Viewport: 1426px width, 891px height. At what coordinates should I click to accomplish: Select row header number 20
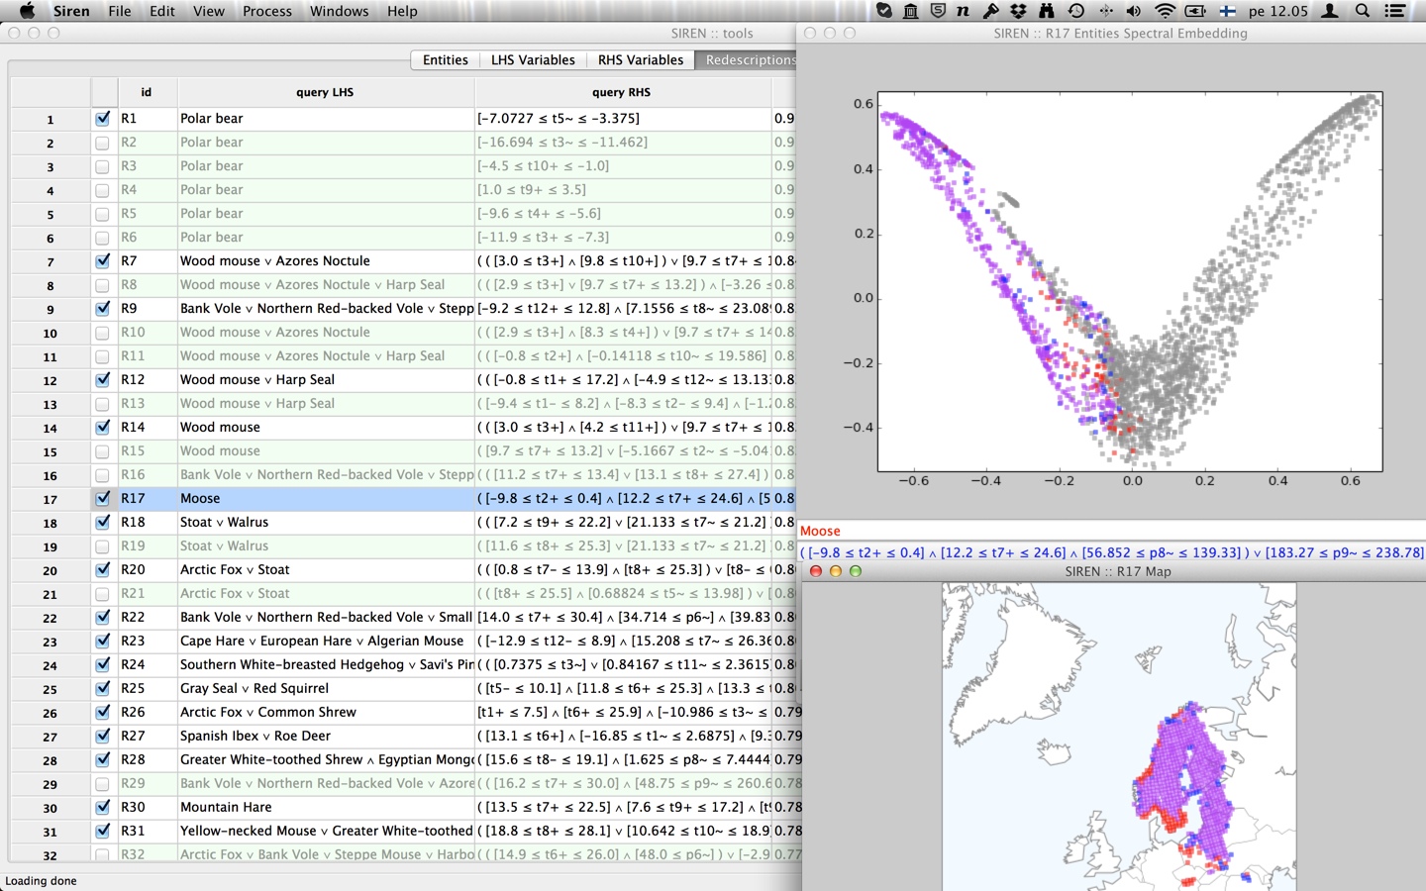click(50, 570)
